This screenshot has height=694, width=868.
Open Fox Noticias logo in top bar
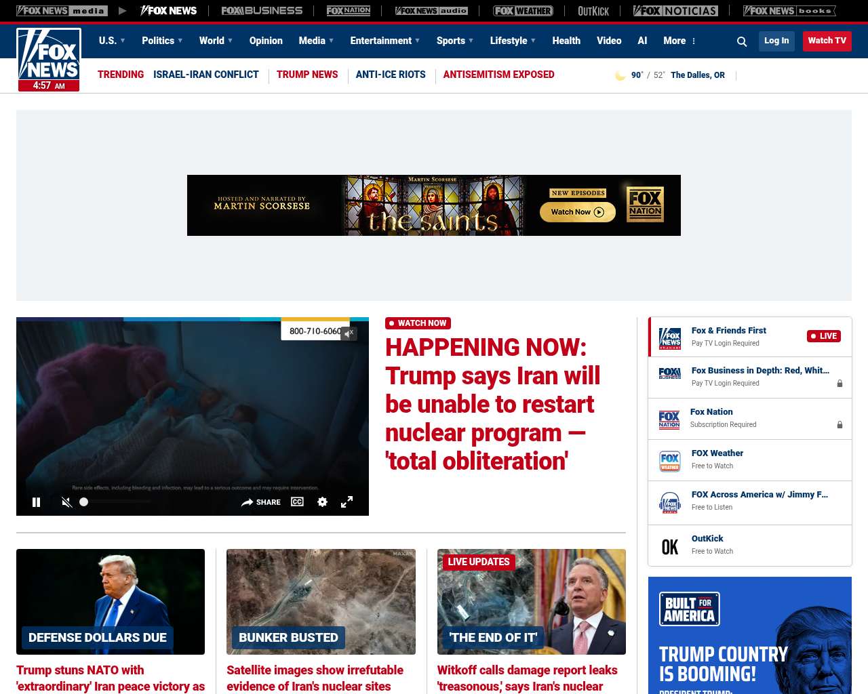[675, 11]
